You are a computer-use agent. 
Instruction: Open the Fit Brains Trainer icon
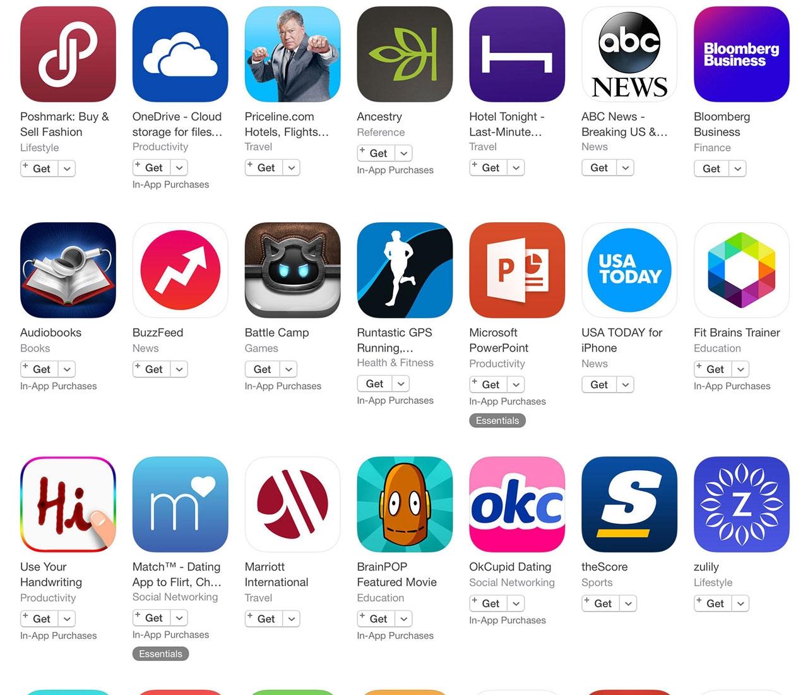(742, 270)
